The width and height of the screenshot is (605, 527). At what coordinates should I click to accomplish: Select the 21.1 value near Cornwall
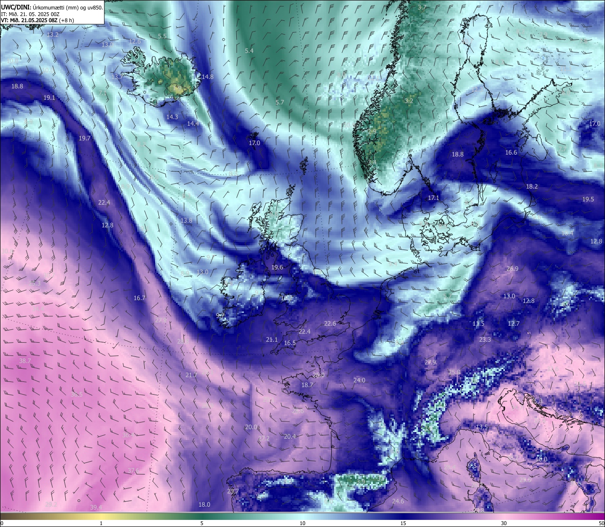(272, 340)
